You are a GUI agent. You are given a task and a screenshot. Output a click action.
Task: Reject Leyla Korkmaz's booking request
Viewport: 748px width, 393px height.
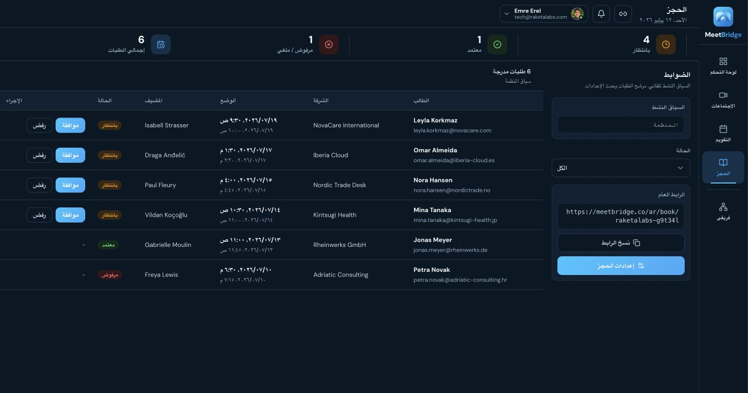point(39,125)
